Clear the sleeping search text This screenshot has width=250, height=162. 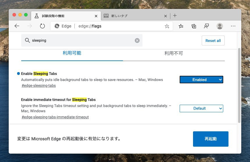coord(137,41)
